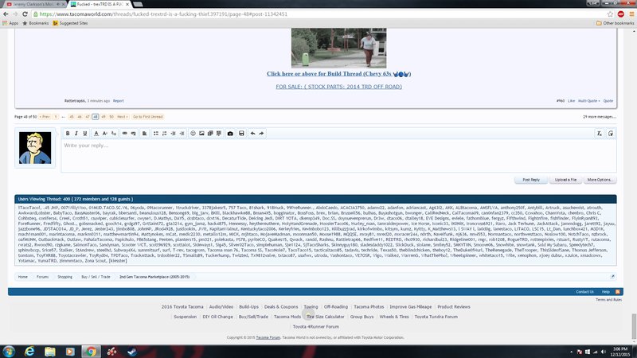
Task: Open the Multi-Quote dropdown on post
Action: click(x=588, y=101)
